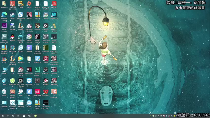
Task: Click the taskbar search magnifier
Action: click(8, 116)
